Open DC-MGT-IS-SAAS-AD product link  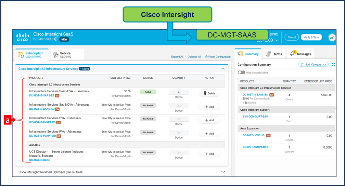(42, 109)
